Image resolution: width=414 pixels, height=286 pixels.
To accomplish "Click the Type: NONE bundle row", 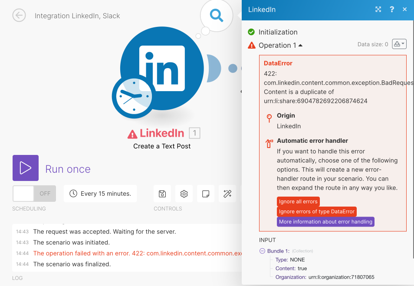I will click(x=290, y=260).
